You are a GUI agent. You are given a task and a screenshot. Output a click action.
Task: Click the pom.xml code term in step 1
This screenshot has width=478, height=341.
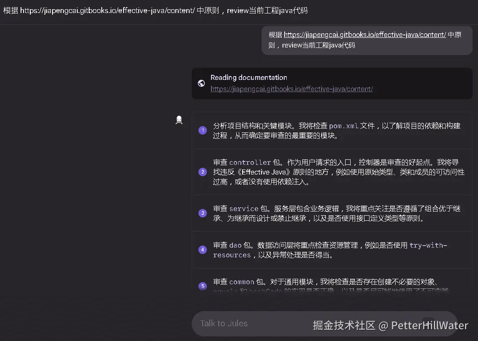(x=343, y=126)
